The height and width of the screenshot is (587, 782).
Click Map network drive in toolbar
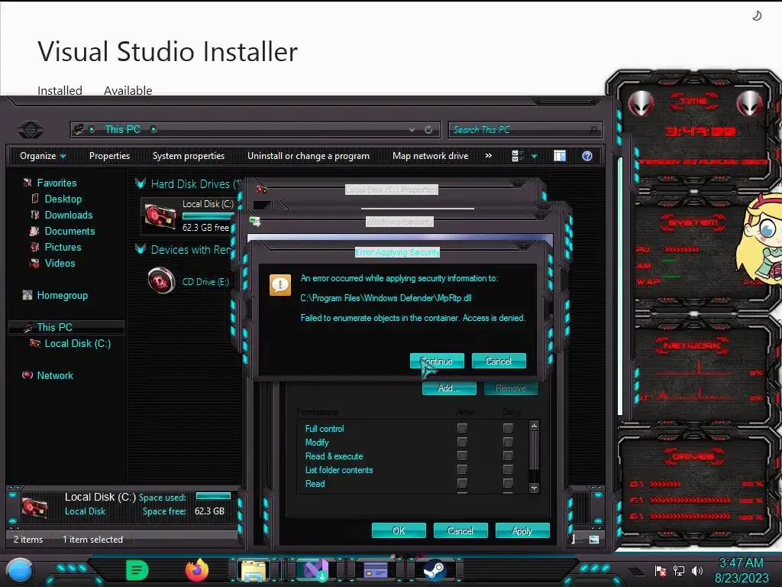(431, 156)
